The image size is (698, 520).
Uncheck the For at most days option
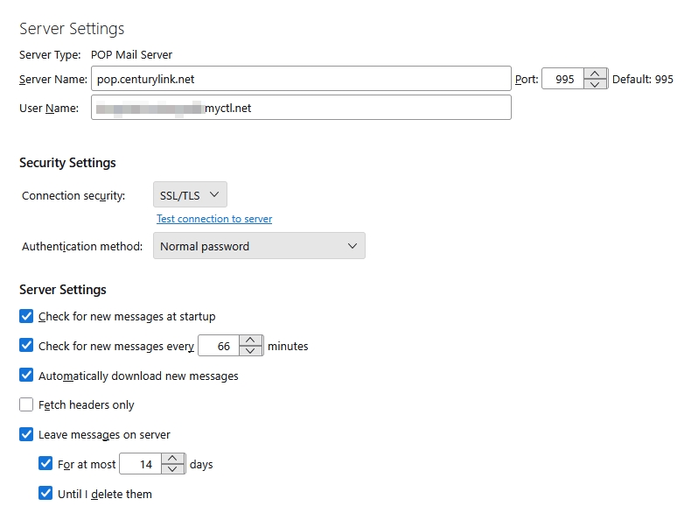pos(46,464)
